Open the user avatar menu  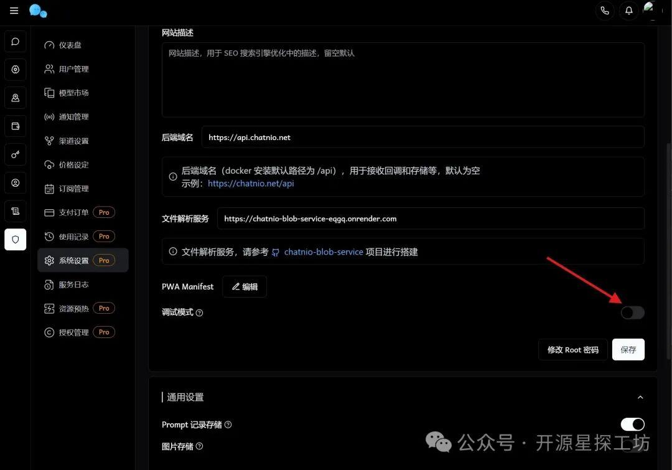(x=651, y=11)
